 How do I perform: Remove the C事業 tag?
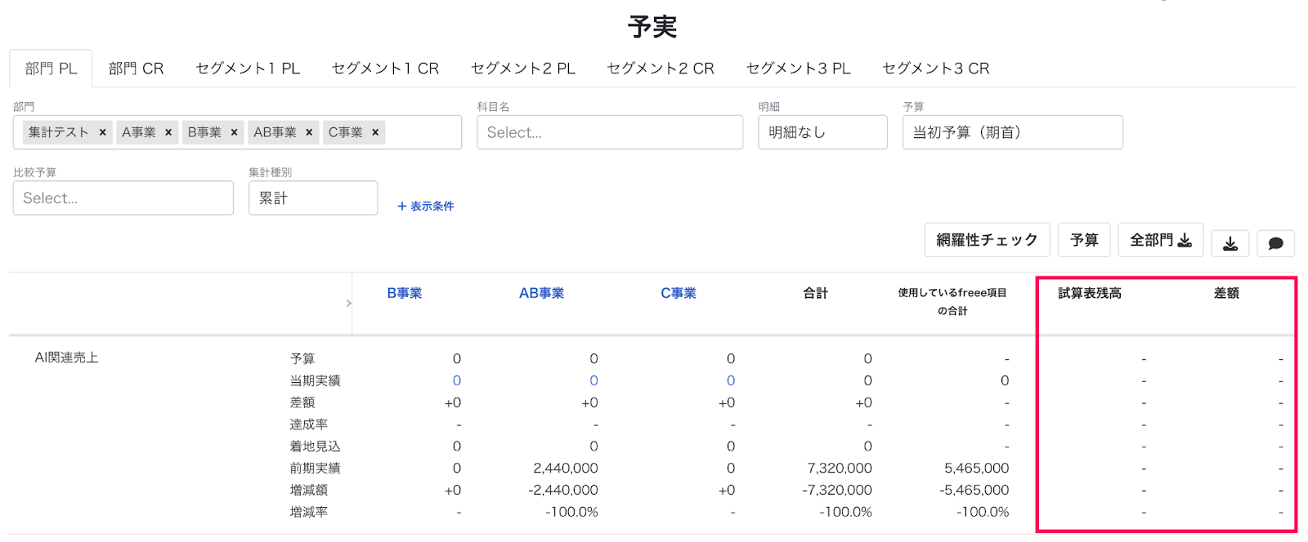point(375,132)
